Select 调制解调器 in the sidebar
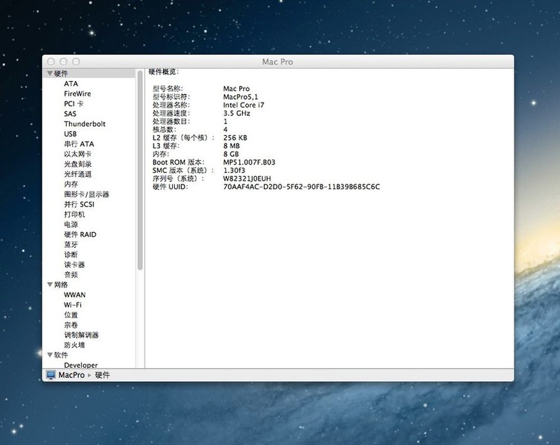The height and width of the screenshot is (445, 560). point(81,335)
